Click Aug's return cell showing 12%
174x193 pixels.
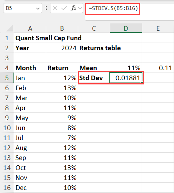click(x=62, y=148)
